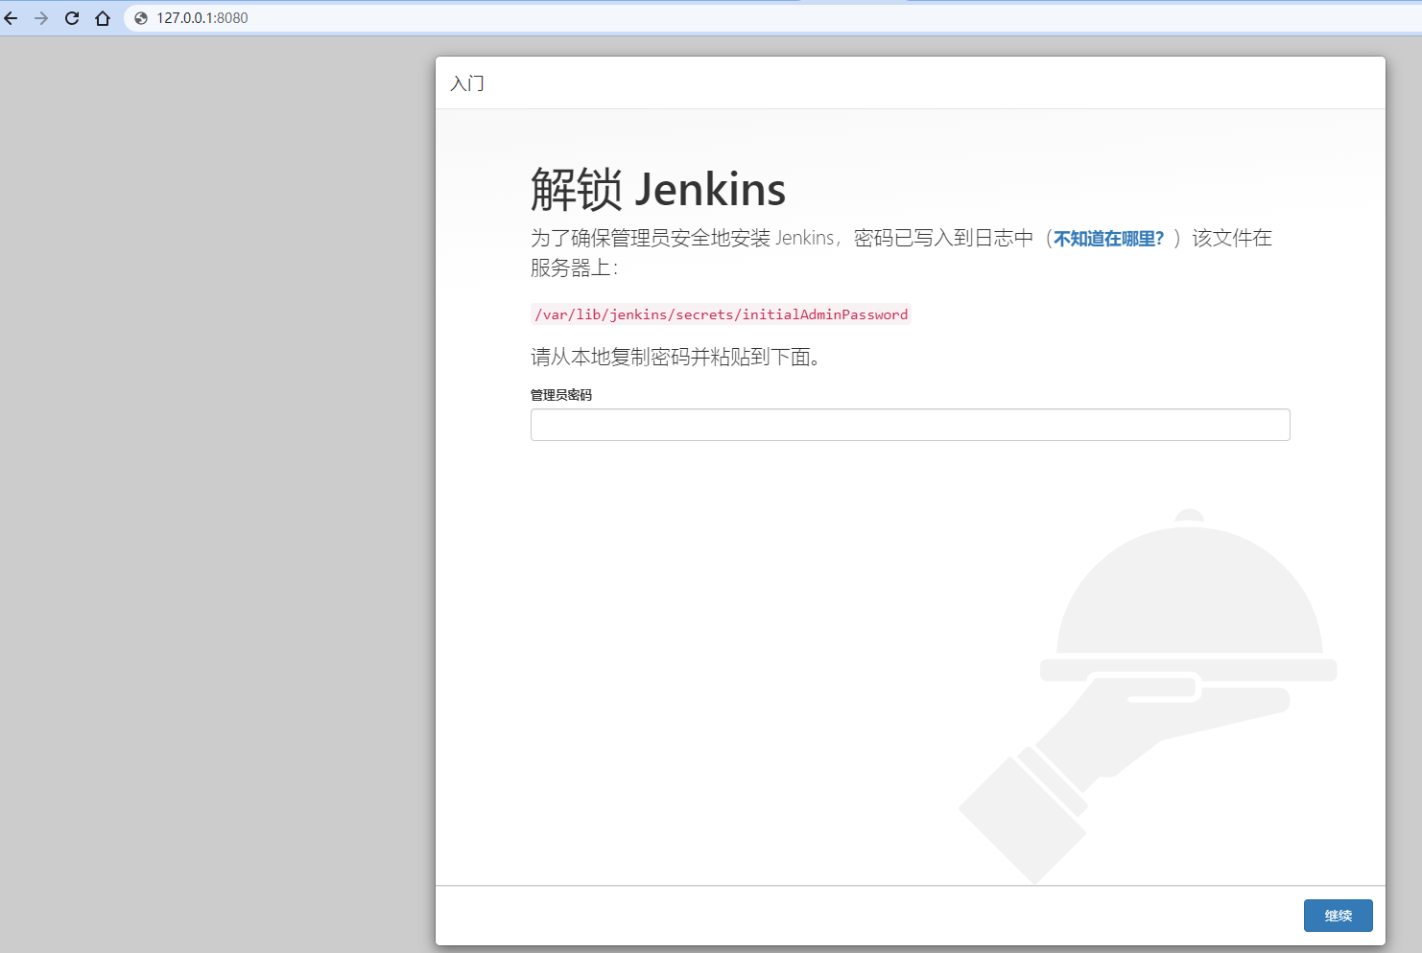Click the browser back arrow
The width and height of the screenshot is (1422, 953).
tap(12, 18)
